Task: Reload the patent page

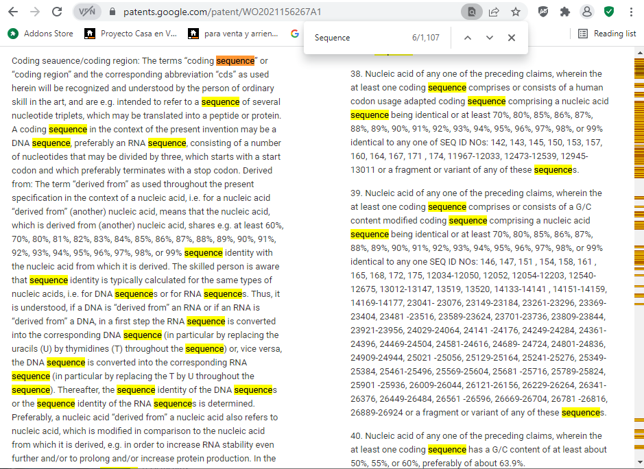Action: pyautogui.click(x=57, y=12)
